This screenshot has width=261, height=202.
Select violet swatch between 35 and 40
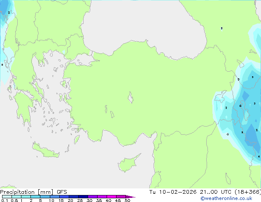click(x=102, y=197)
